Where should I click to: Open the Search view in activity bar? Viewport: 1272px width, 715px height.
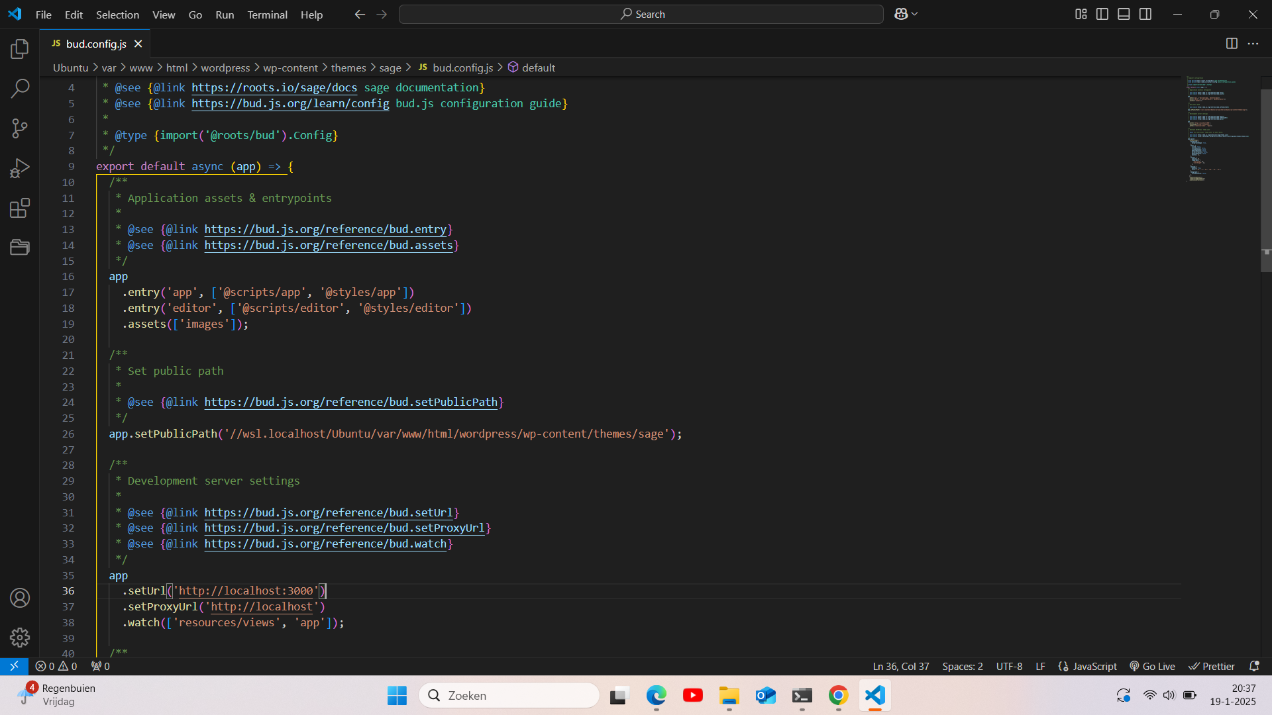click(20, 88)
